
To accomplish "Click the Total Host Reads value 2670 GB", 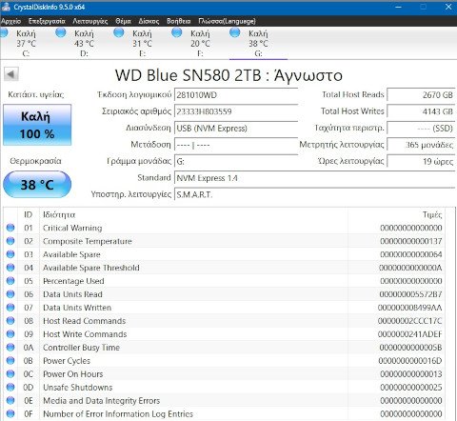I will (421, 95).
